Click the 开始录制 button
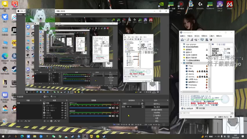 [157, 113]
